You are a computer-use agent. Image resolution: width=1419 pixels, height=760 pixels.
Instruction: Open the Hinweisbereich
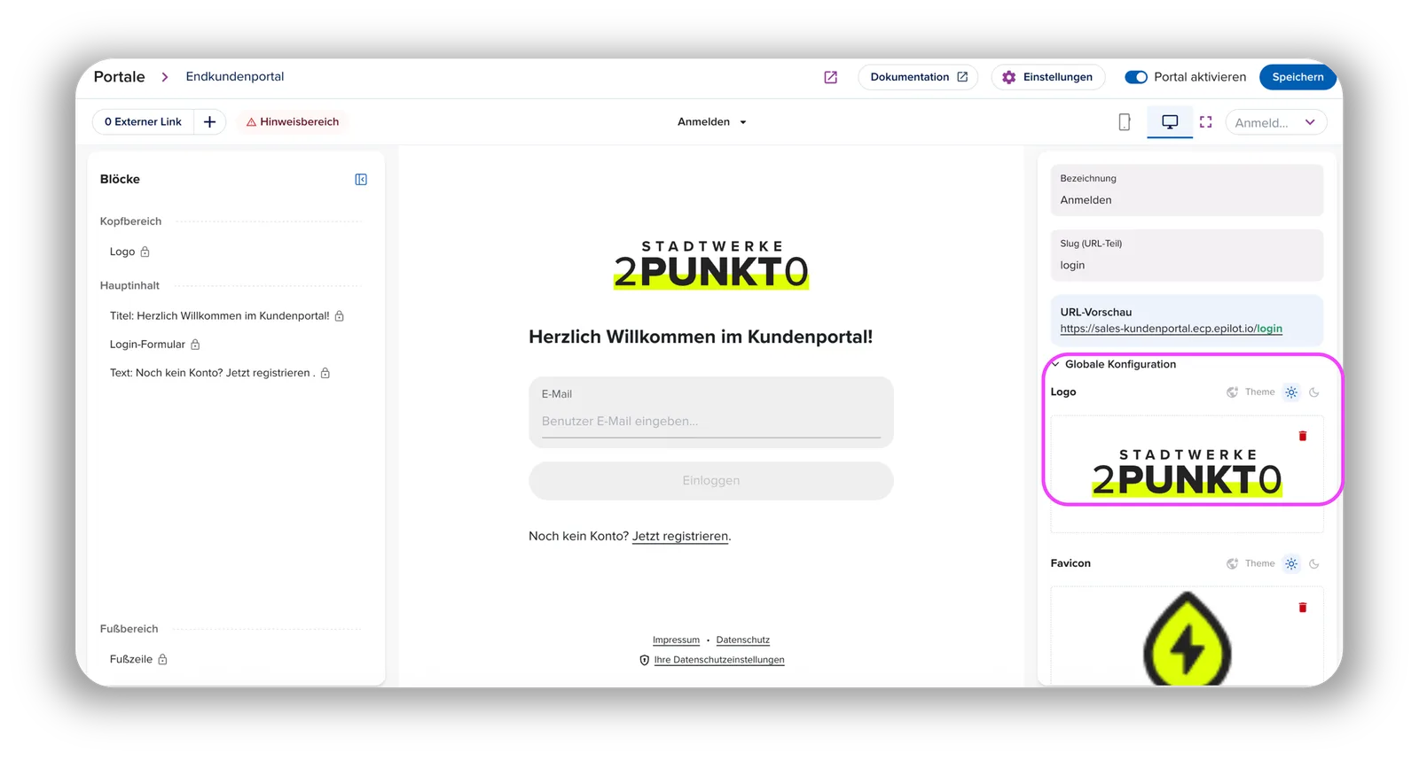[293, 122]
